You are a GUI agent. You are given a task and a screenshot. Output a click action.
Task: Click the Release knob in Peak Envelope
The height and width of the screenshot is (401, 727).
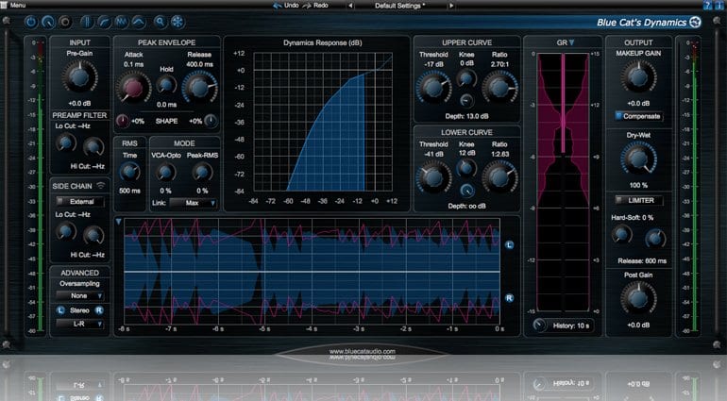point(199,87)
